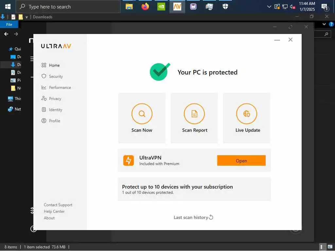The width and height of the screenshot is (335, 251).
Task: Switch Explorer to large icons view
Action: (x=330, y=247)
